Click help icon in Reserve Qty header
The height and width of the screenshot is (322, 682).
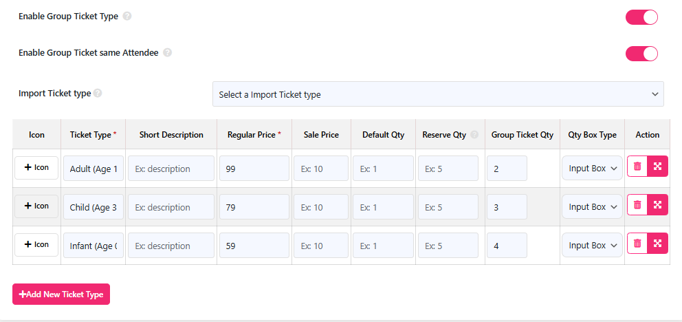(x=474, y=135)
